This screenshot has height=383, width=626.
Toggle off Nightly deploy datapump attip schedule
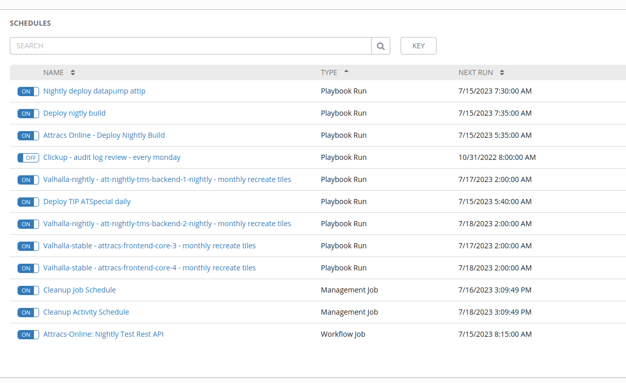tap(28, 92)
